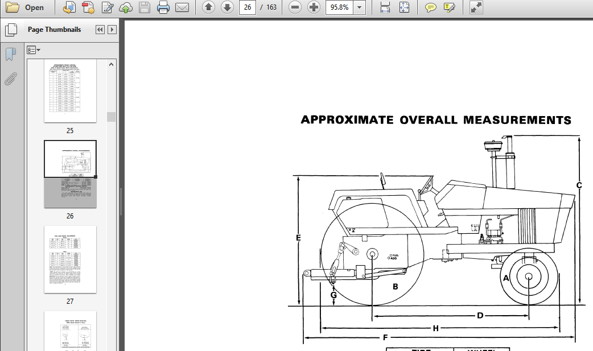Screen dimensions: 593x351
Task: Click the thumbnails panel scrollbar handle
Action: 111,117
